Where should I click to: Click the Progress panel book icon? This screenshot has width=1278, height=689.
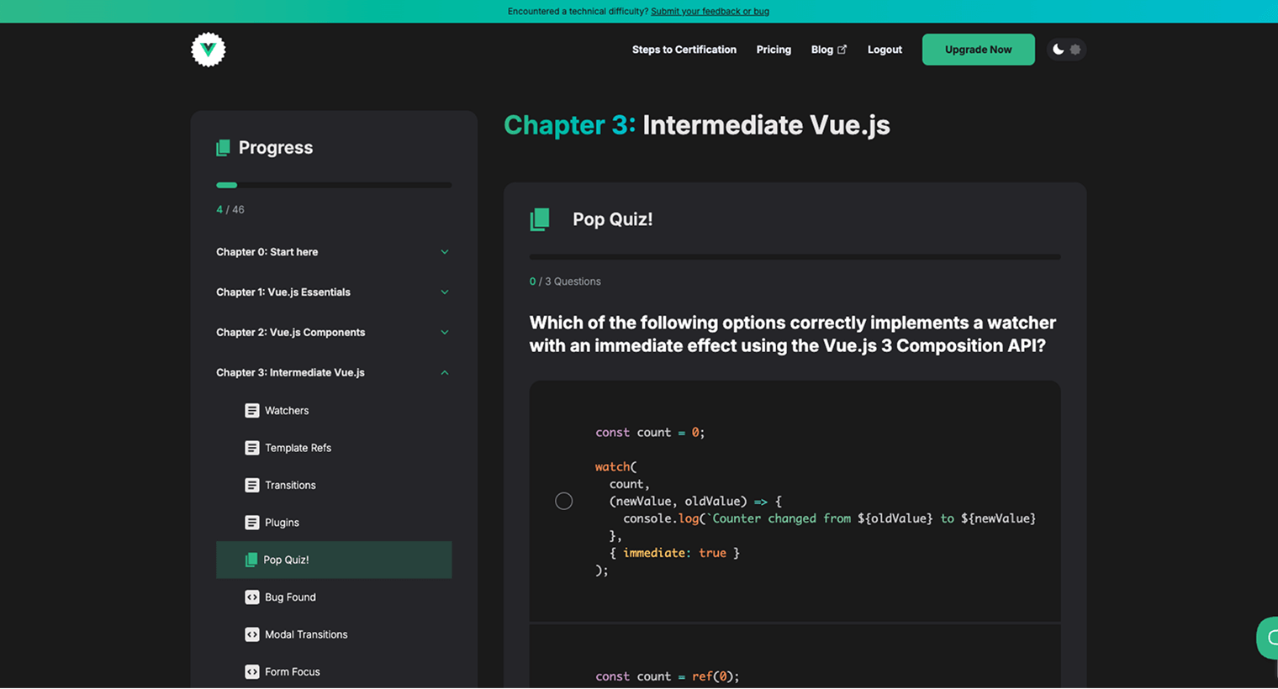pos(223,148)
